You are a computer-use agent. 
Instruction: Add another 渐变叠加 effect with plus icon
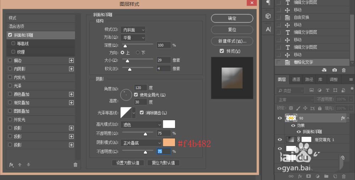71,103
